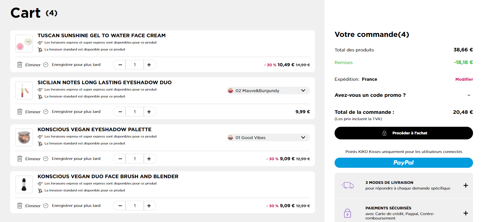Click trash icon for Sicilian Notes eyeshadow duo
The image size is (485, 222).
20,112
